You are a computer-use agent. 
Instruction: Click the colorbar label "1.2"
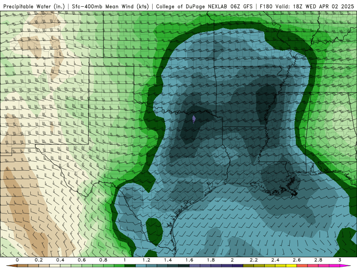click(x=146, y=260)
